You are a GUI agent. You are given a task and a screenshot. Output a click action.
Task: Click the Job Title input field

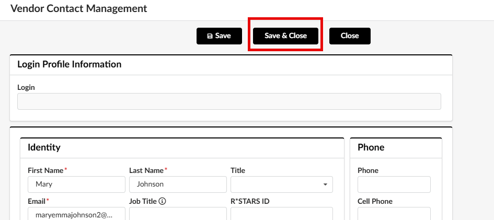click(178, 215)
